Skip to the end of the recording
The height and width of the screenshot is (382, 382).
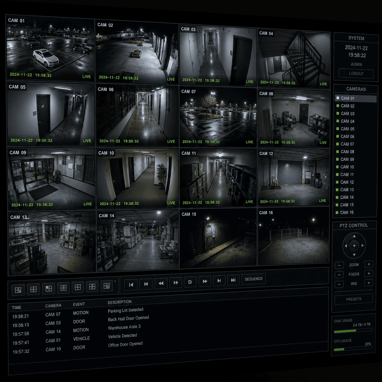click(233, 280)
